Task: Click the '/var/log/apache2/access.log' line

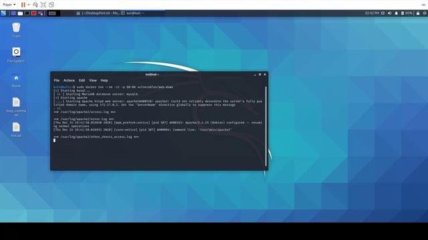Action: click(x=85, y=112)
